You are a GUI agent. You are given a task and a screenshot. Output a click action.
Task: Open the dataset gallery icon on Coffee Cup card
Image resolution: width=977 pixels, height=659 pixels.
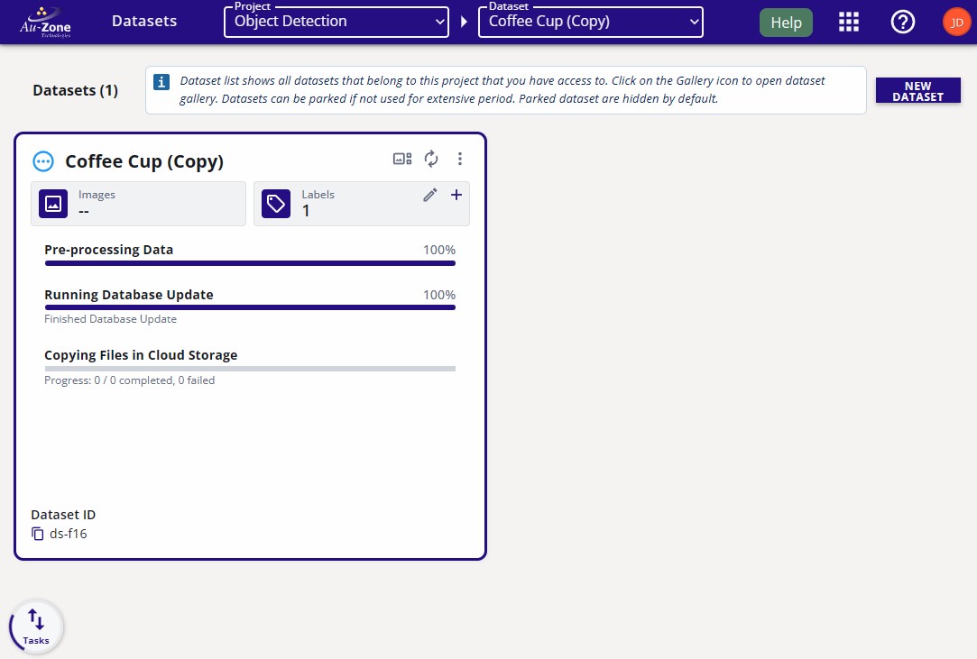[402, 159]
